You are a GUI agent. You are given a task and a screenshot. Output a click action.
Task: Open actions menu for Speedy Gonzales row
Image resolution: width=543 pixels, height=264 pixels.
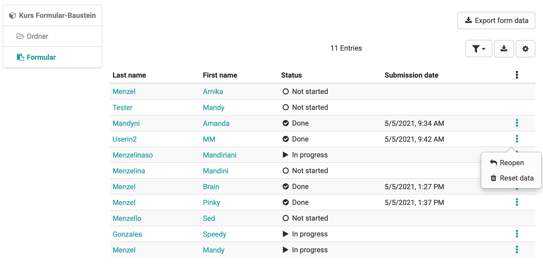pos(517,234)
